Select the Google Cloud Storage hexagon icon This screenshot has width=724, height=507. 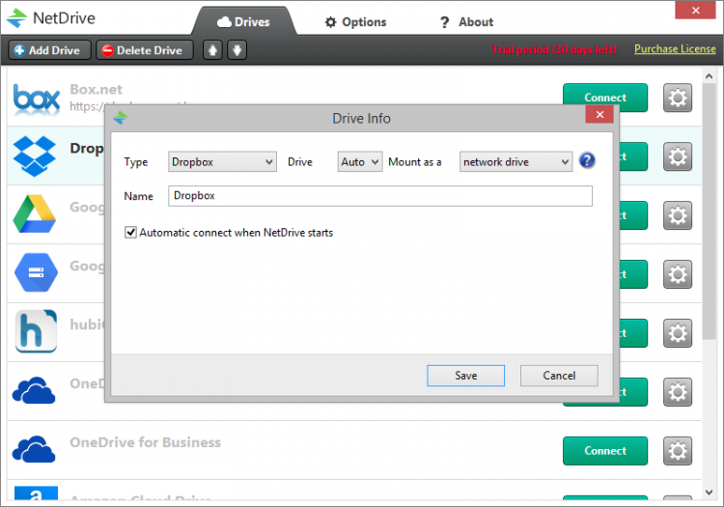36,272
